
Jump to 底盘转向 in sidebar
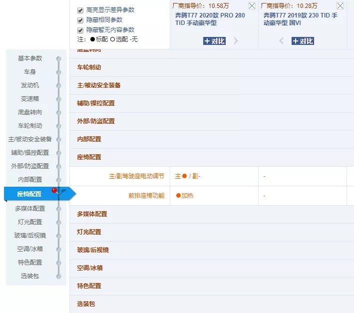tap(30, 112)
